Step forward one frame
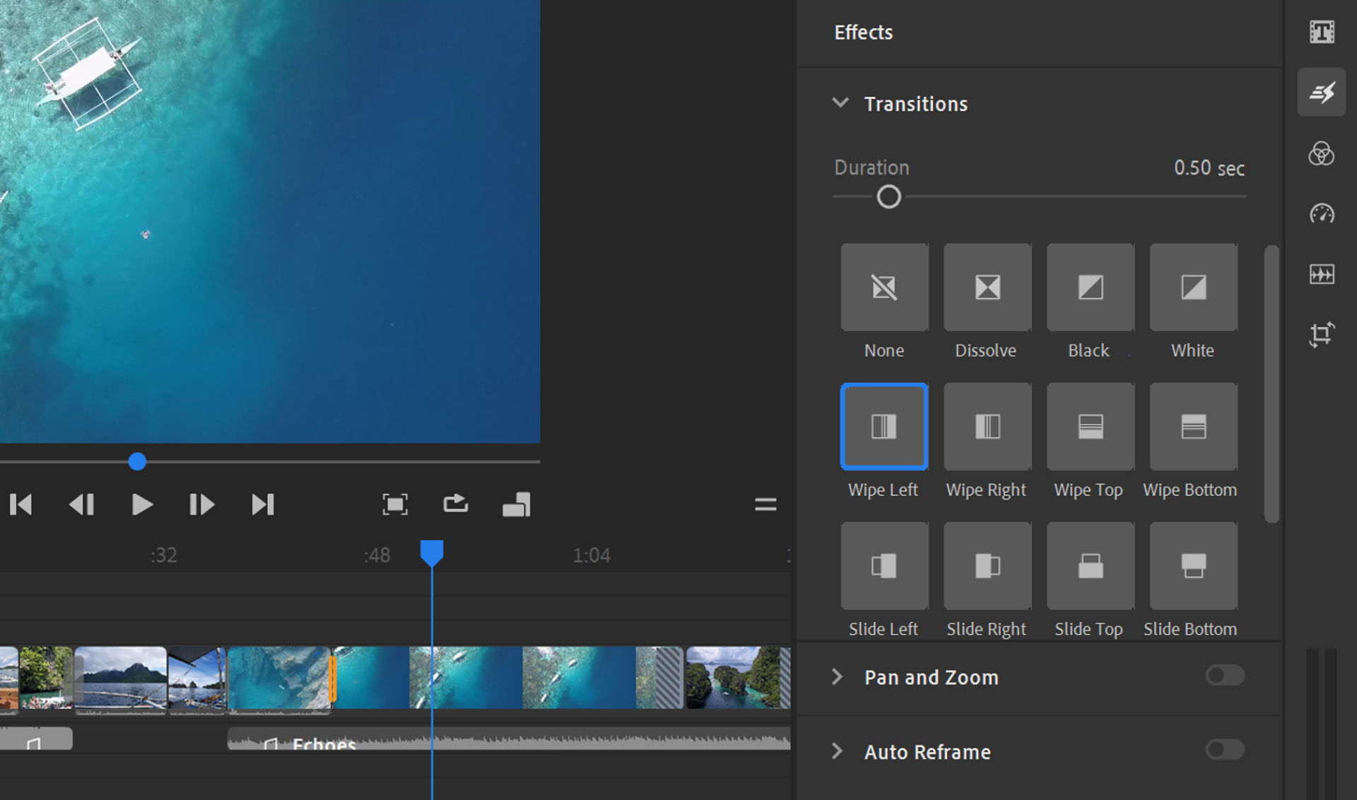 (x=201, y=505)
